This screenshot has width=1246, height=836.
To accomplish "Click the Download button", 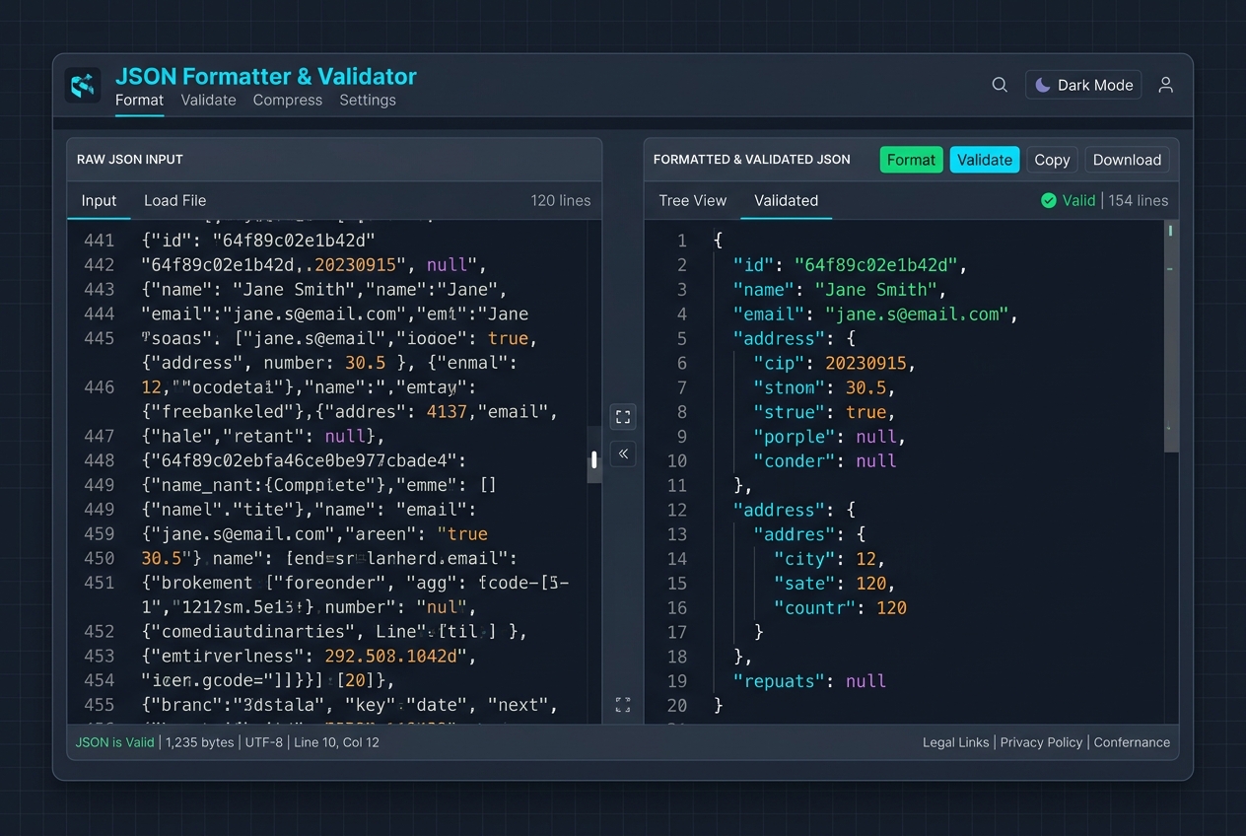I will (1127, 160).
